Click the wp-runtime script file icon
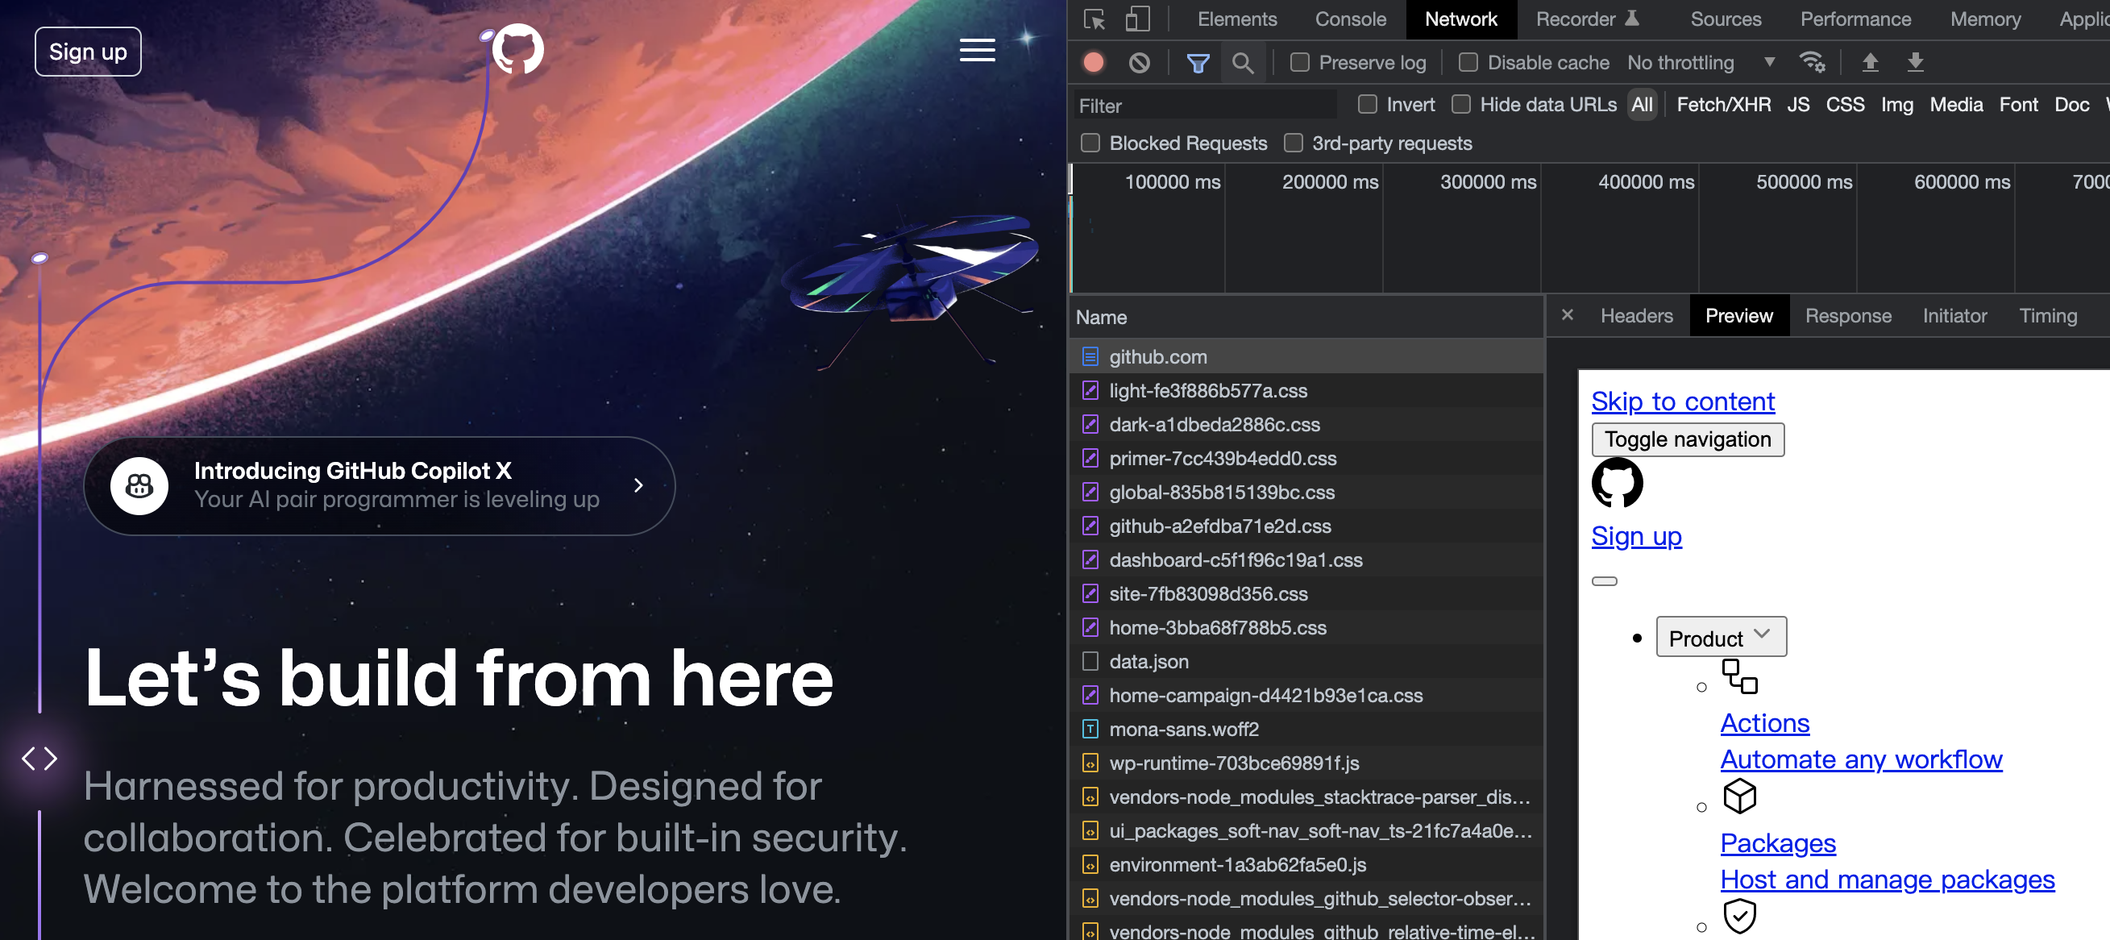The image size is (2110, 940). (x=1090, y=763)
